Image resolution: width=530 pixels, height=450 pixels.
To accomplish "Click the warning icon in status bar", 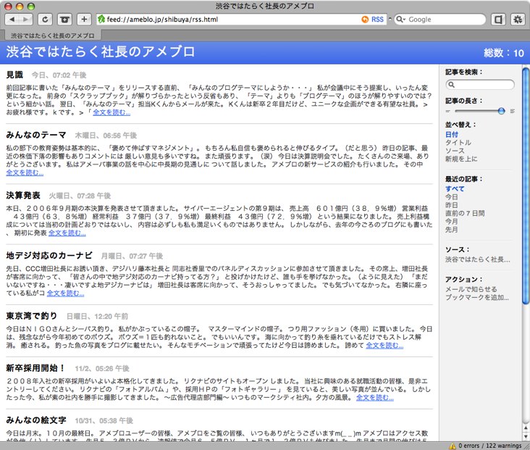I will click(453, 446).
